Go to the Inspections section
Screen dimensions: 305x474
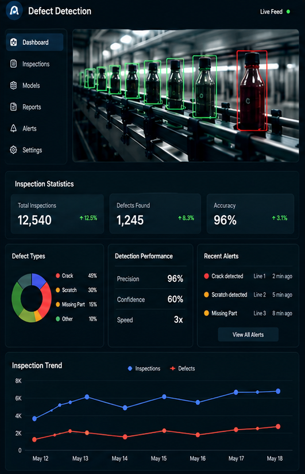click(x=34, y=64)
